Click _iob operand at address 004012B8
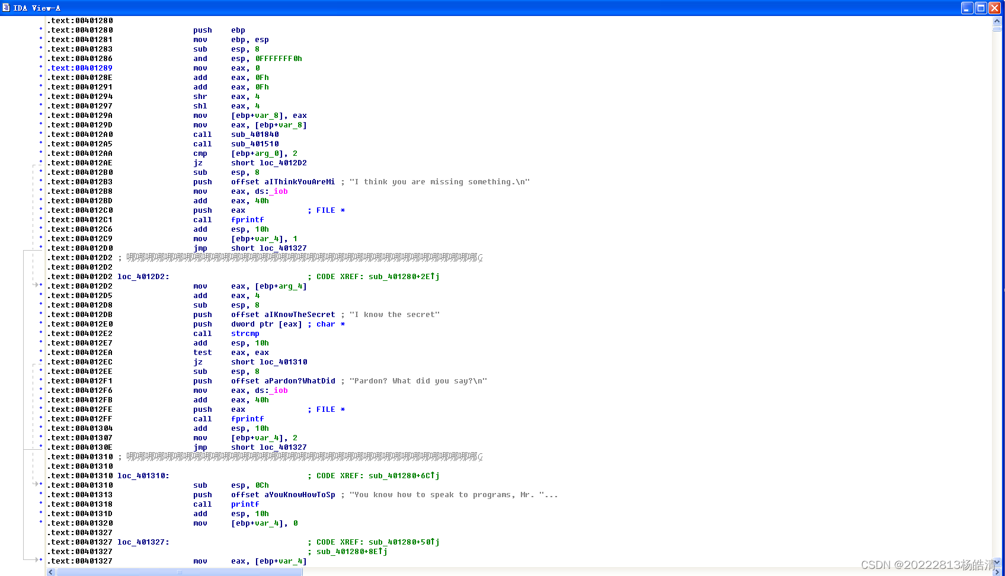The image size is (1005, 576). click(x=279, y=191)
